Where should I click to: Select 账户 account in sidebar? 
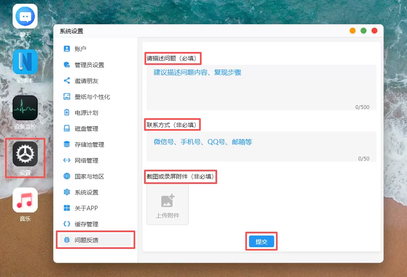[80, 49]
